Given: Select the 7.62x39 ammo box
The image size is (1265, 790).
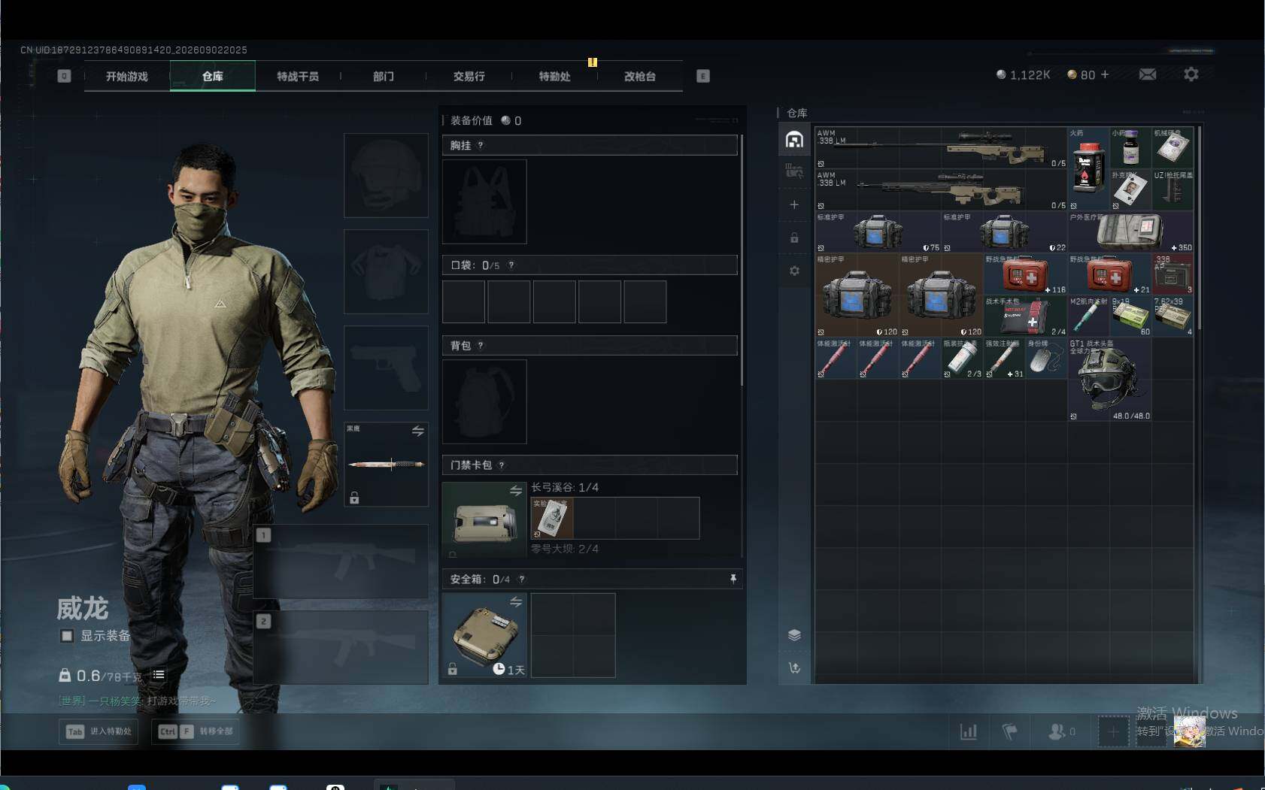Looking at the screenshot, I should [x=1173, y=316].
